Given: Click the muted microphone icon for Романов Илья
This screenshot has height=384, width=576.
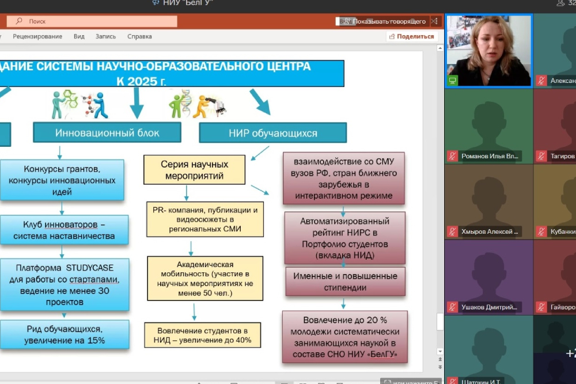Looking at the screenshot, I should 453,156.
